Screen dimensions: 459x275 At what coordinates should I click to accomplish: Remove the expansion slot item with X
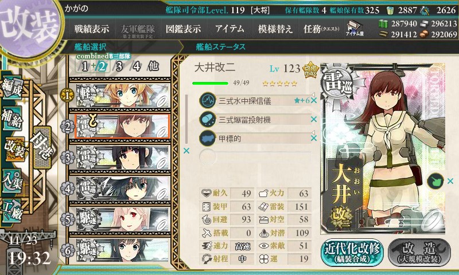point(450,181)
